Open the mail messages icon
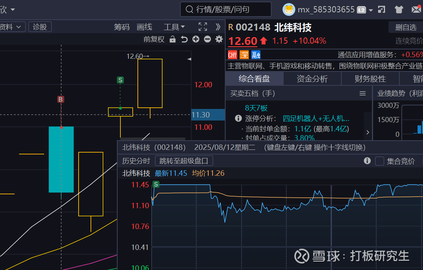Screen dimensions: 423x270 coord(417,9)
